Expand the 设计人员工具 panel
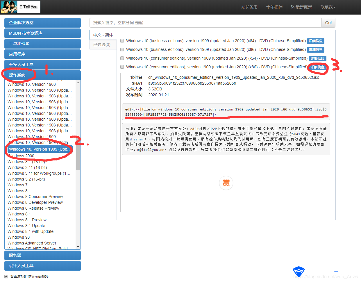361x282 pixels. click(42, 266)
